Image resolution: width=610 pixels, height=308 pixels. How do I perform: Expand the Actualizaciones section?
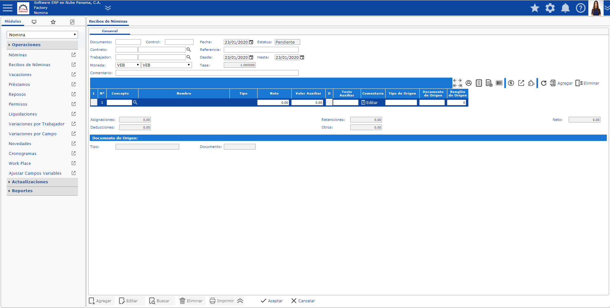point(42,182)
